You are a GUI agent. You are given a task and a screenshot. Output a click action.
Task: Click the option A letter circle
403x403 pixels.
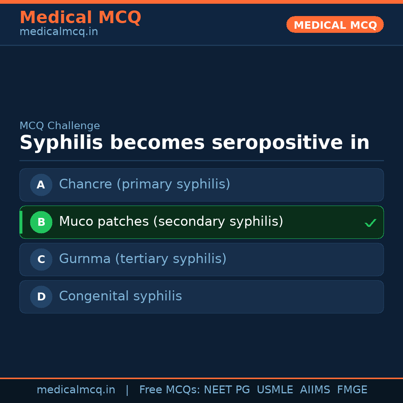tap(41, 185)
